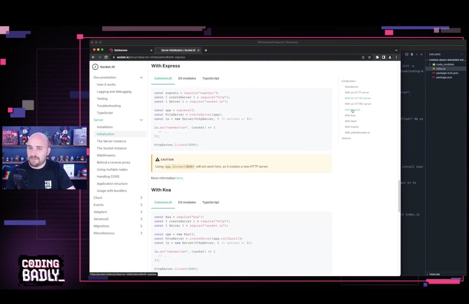
Task: Expand the Advanced sidebar section
Action: [x=141, y=219]
